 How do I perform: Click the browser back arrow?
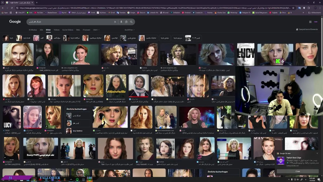click(3, 8)
